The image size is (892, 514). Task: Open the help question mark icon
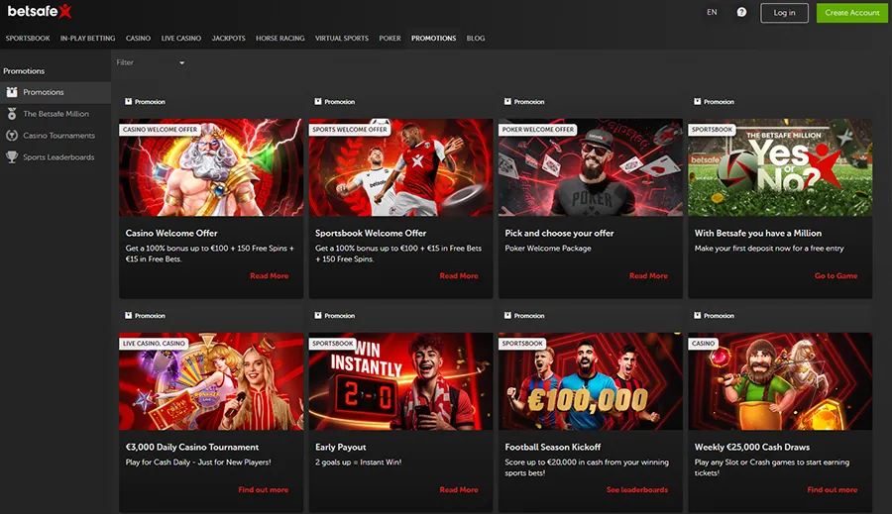(x=741, y=12)
